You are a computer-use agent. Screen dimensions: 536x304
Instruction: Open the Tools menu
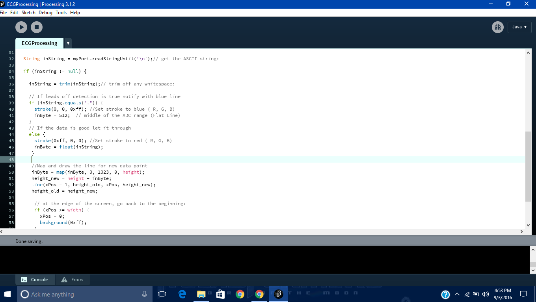61,13
